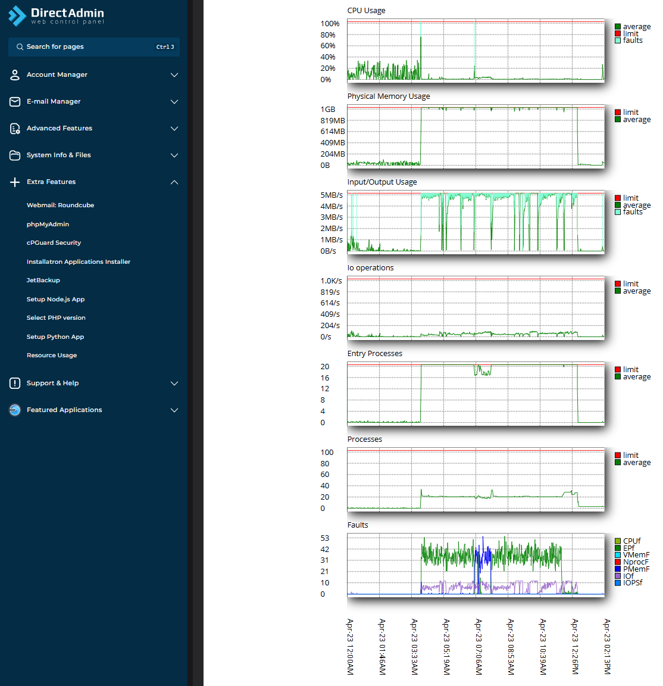The width and height of the screenshot is (663, 686).
Task: Click the Account Manager person icon
Action: 15,75
